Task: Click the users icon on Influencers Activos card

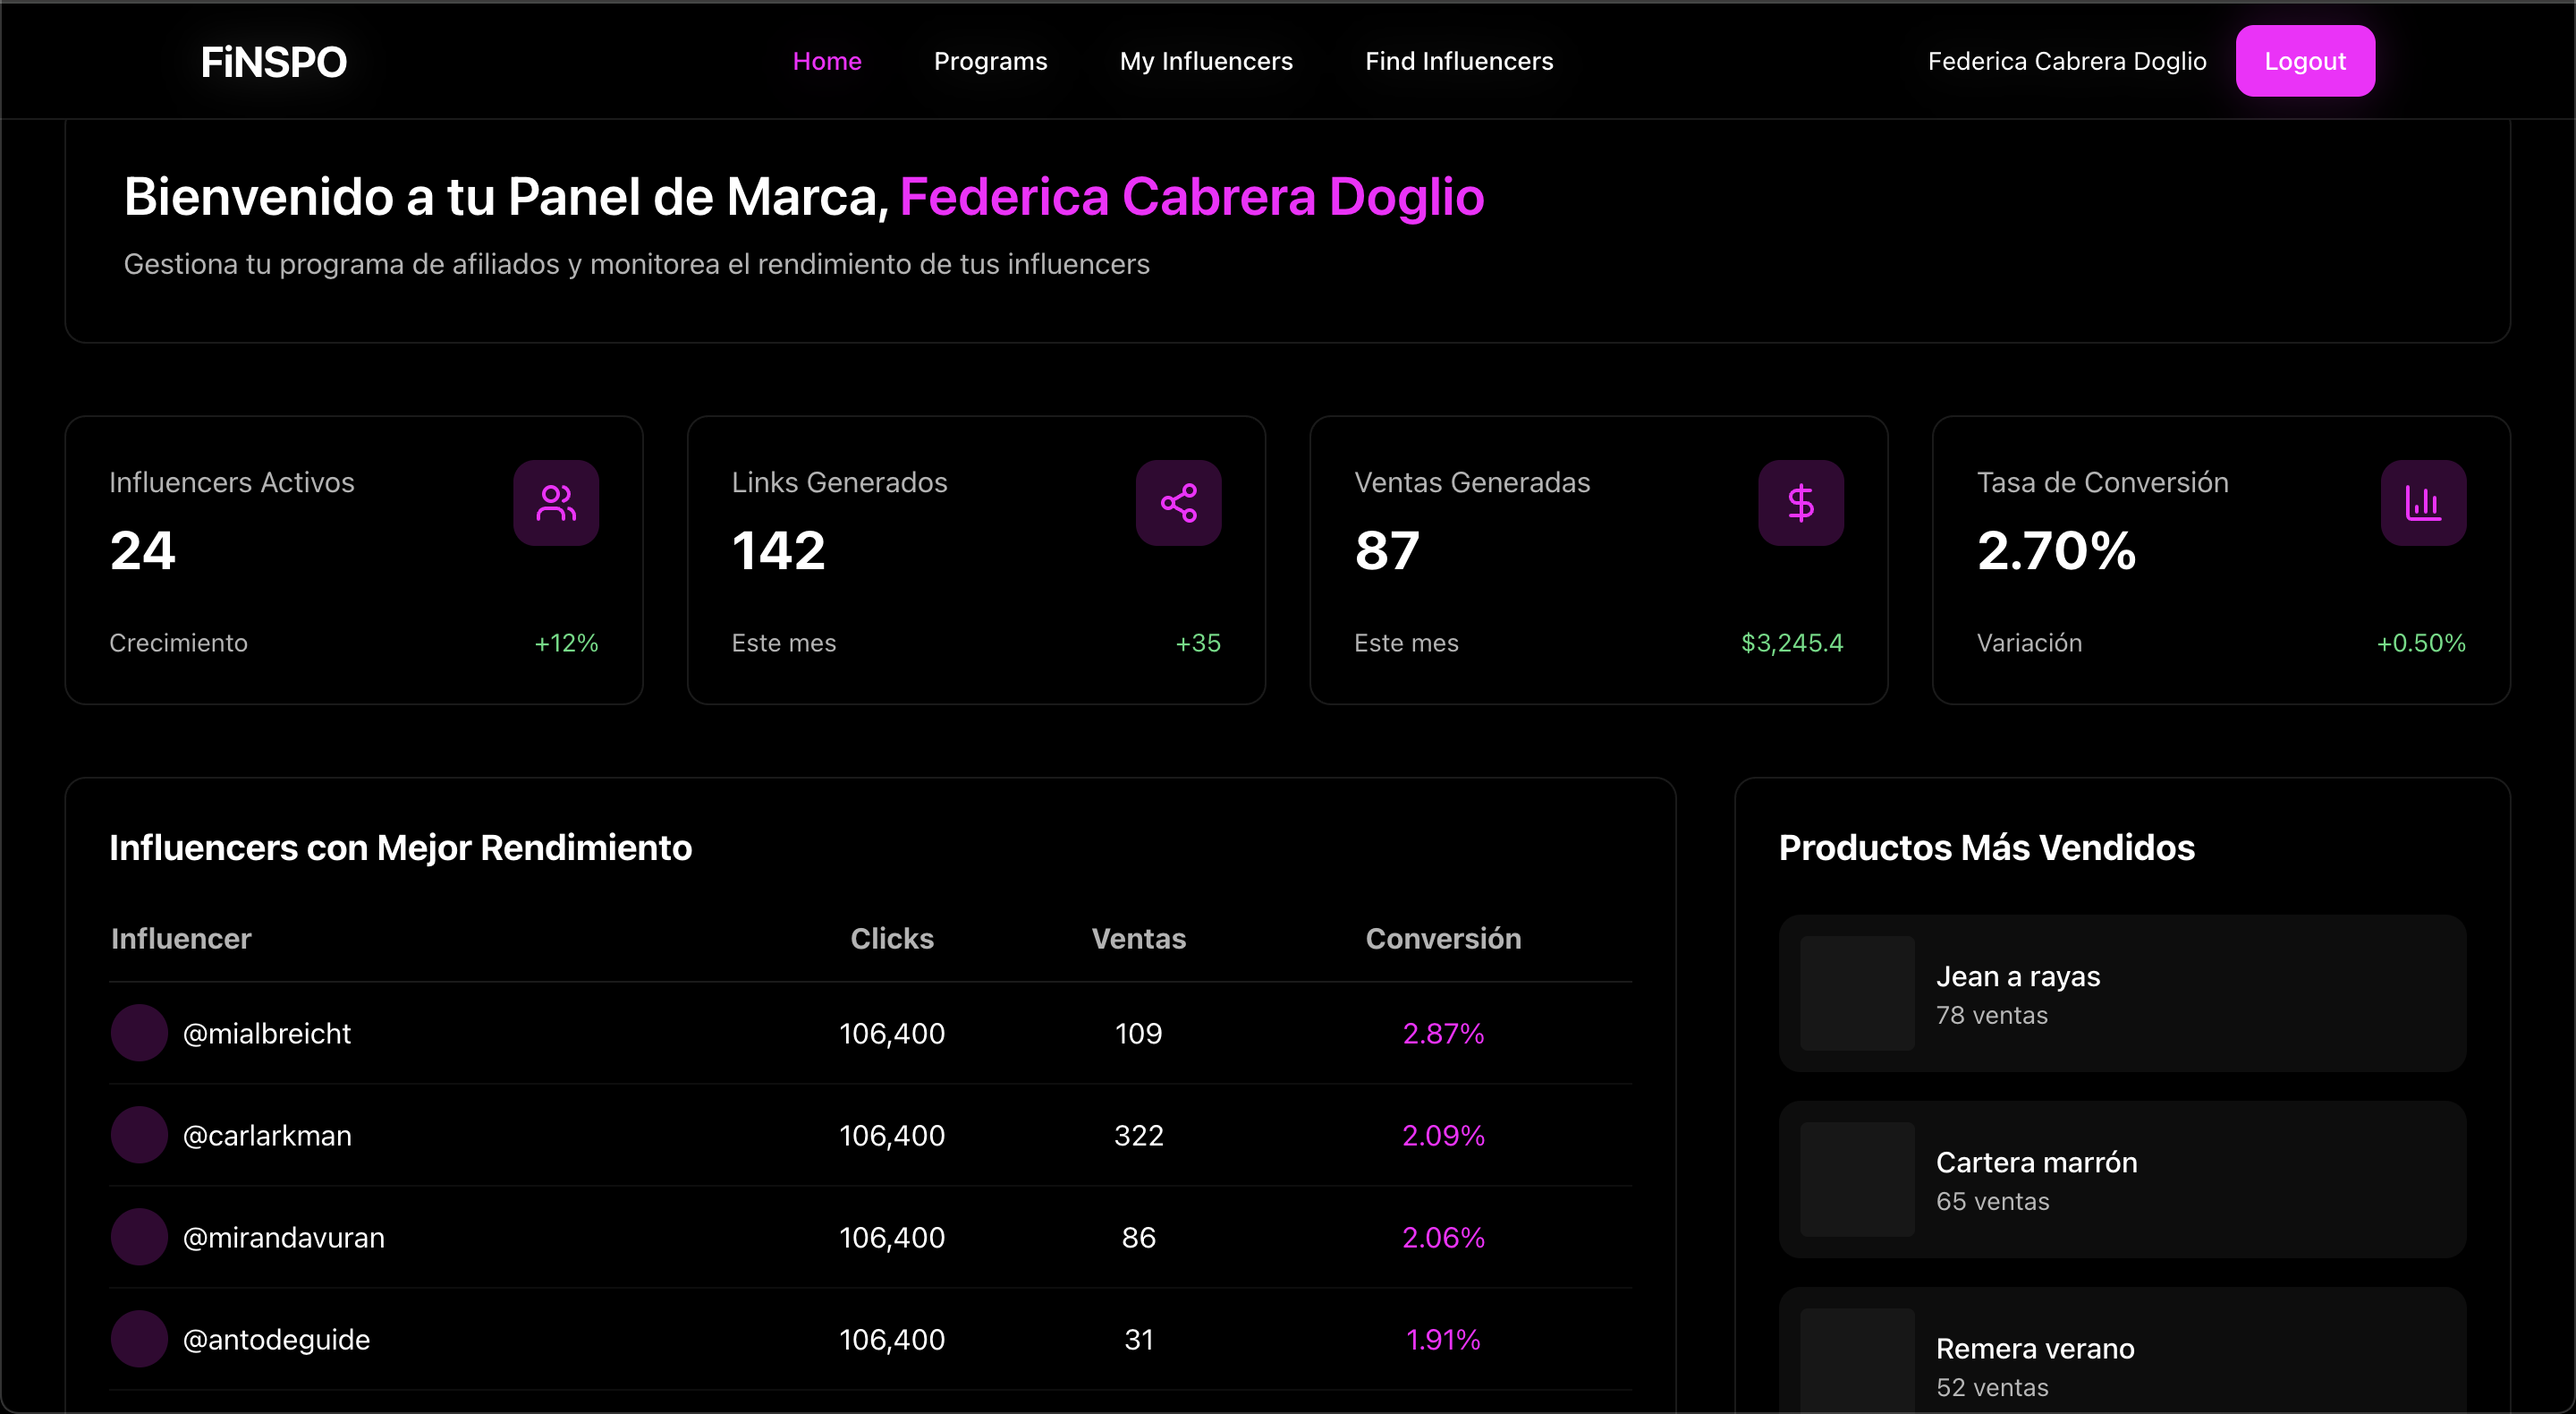Action: [x=556, y=502]
